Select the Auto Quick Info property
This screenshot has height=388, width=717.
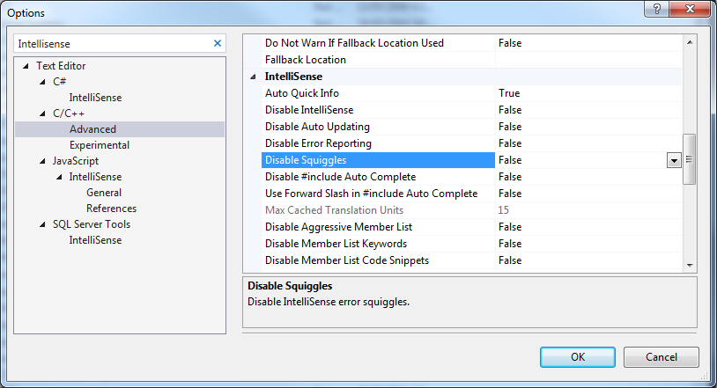(302, 93)
